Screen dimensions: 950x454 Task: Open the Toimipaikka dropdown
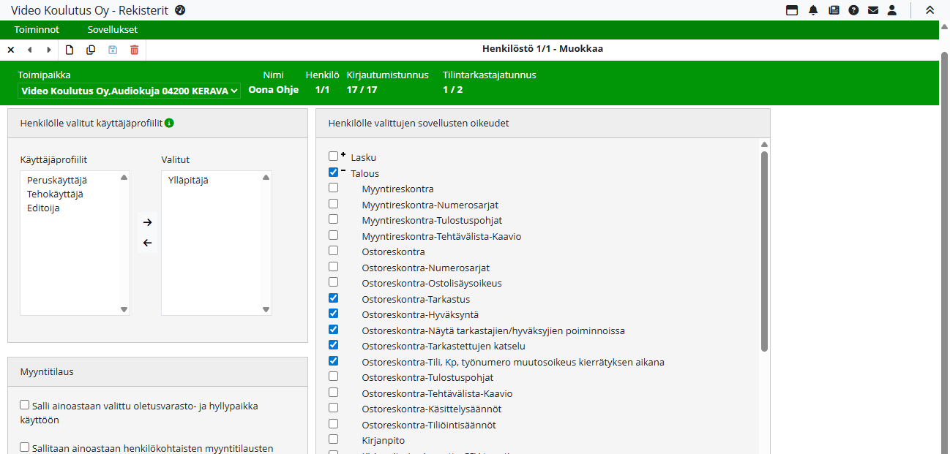(x=129, y=91)
